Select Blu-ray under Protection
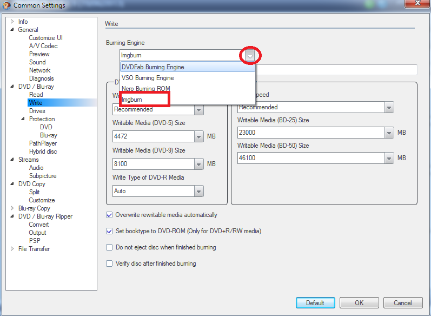Screen dimensions: 431x316 coord(49,135)
